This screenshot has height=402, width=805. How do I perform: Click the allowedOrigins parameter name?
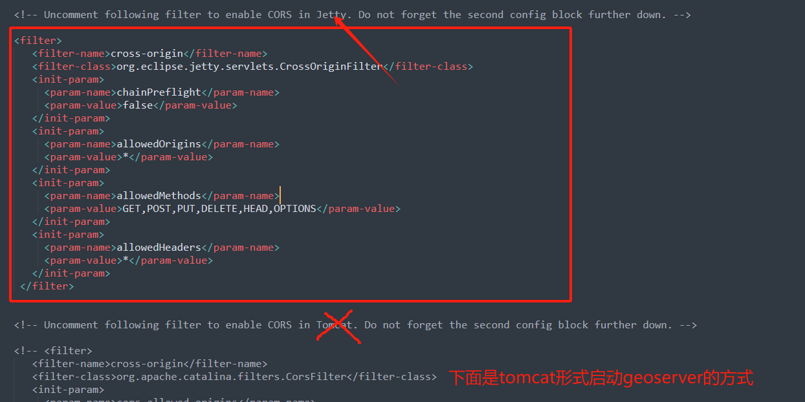159,144
